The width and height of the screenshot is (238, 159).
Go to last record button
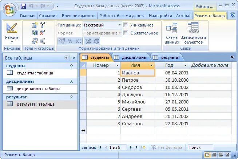click(137, 147)
